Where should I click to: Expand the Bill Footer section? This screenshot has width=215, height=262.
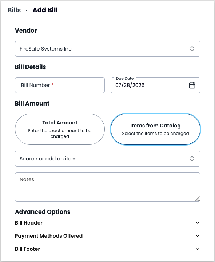[108, 249]
